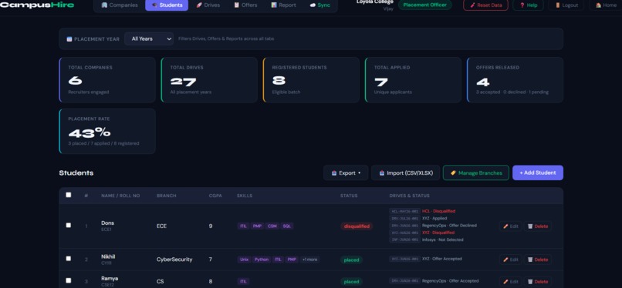Click the Import (CSV/XLSX) file icon
The image size is (622, 288).
pyautogui.click(x=382, y=173)
